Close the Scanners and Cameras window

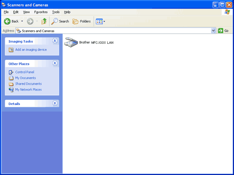[229, 5]
